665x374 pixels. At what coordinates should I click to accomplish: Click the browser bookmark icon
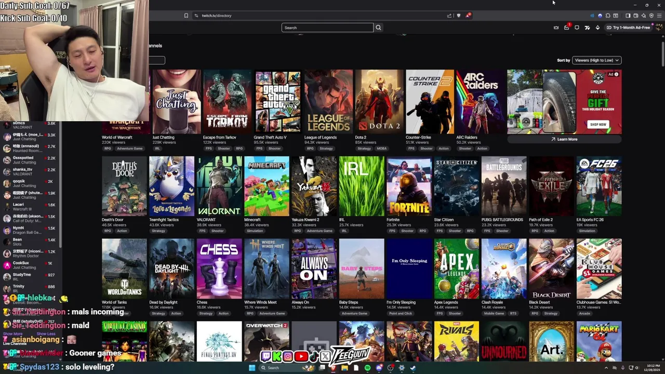[x=186, y=16]
